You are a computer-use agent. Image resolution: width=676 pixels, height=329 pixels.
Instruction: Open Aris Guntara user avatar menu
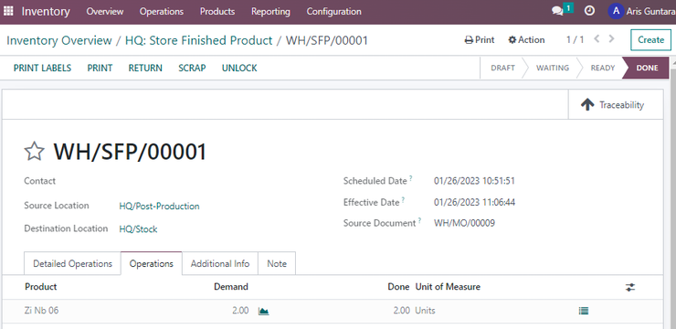click(x=616, y=11)
